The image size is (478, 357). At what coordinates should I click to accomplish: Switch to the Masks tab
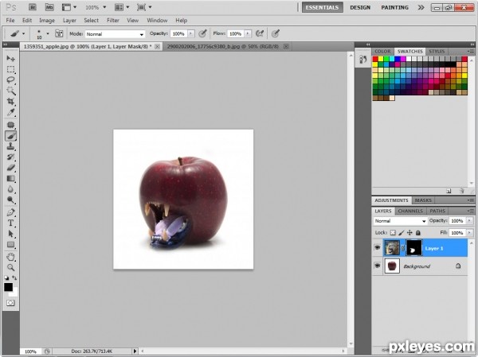[x=423, y=200]
